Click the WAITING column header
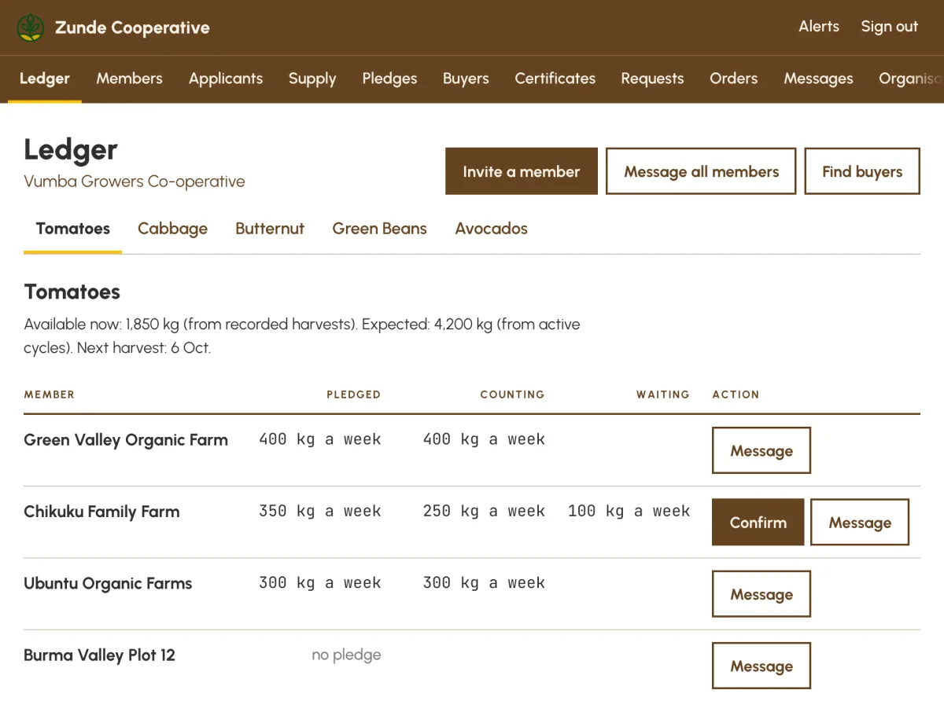The height and width of the screenshot is (701, 944). point(662,395)
